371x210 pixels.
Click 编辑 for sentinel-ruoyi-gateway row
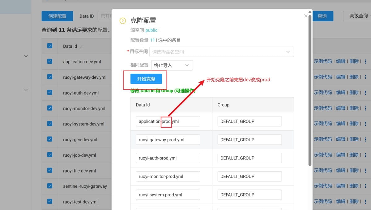pyautogui.click(x=341, y=186)
